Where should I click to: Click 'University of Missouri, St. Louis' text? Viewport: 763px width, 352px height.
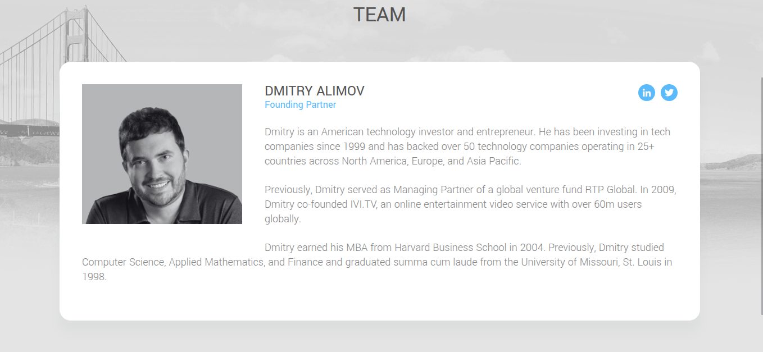click(x=596, y=262)
